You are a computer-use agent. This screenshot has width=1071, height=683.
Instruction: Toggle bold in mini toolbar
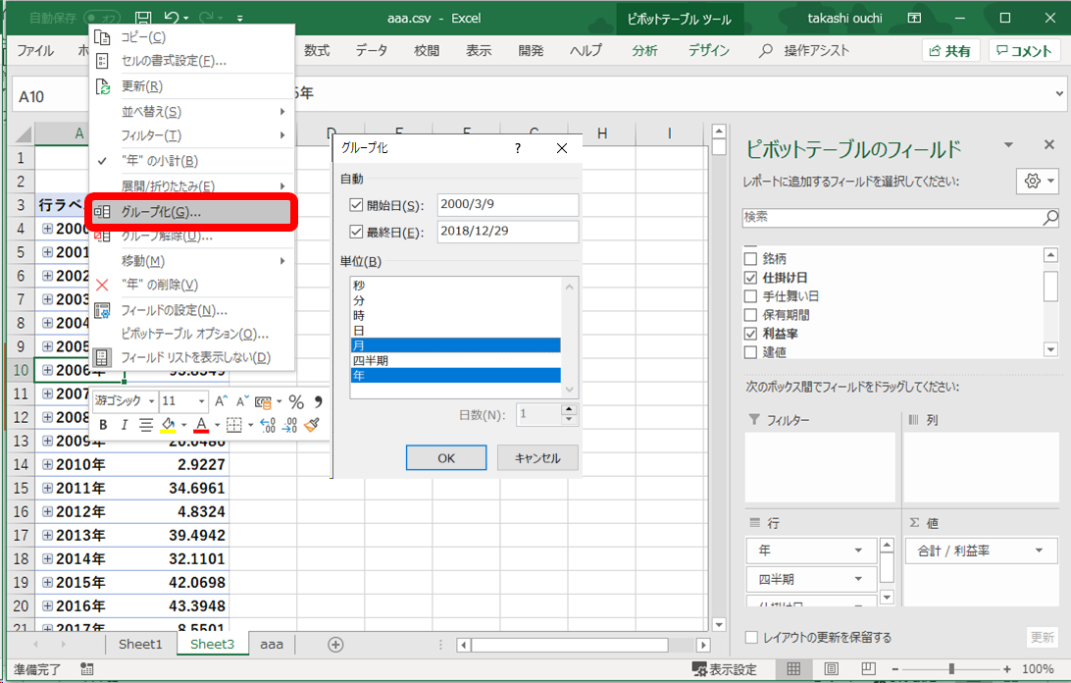[x=103, y=425]
